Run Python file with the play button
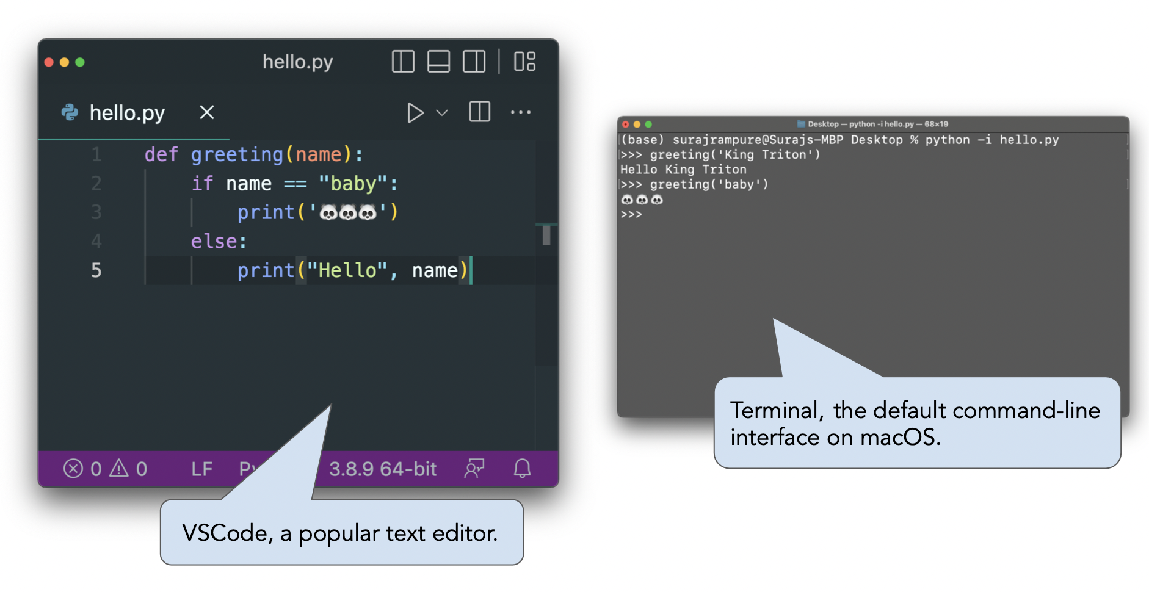Image resolution: width=1149 pixels, height=592 pixels. (x=415, y=113)
